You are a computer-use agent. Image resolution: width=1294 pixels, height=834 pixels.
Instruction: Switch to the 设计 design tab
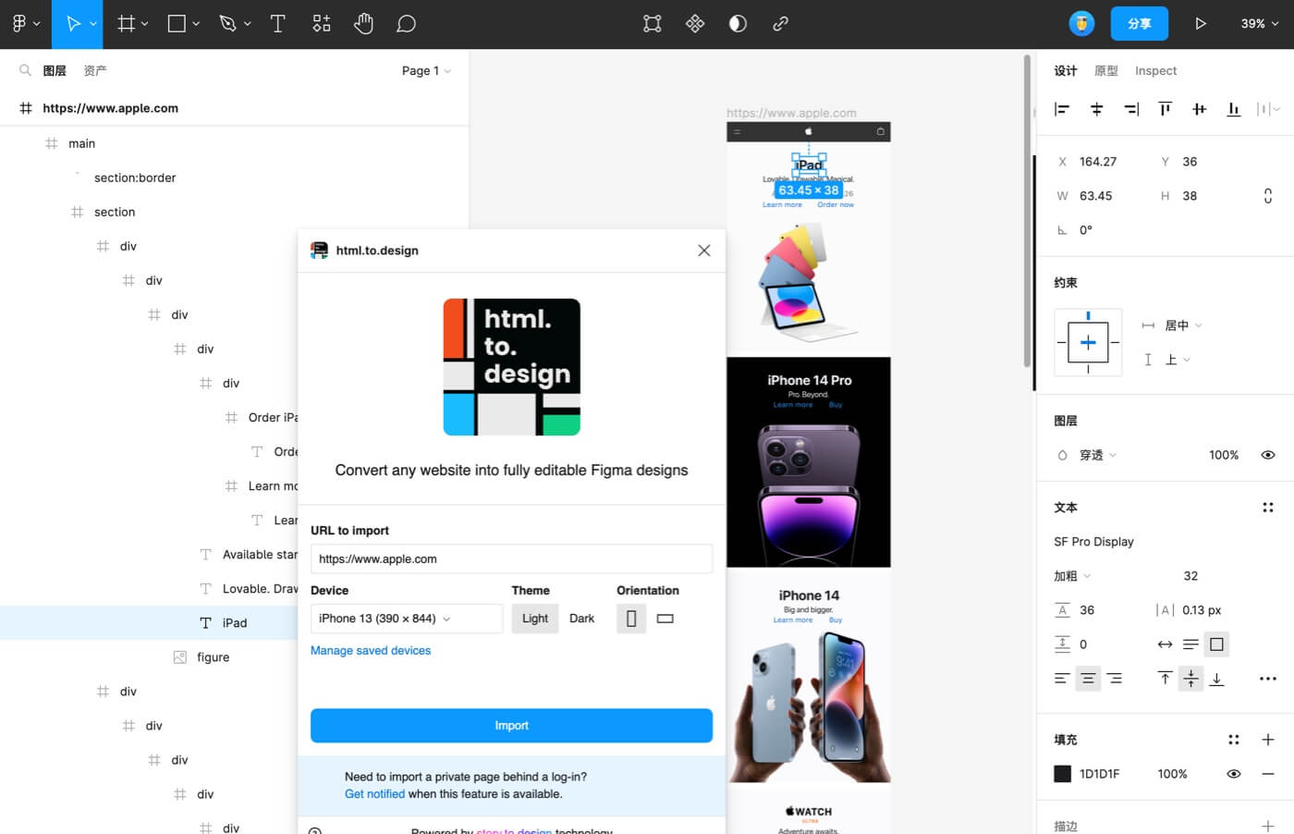point(1066,70)
